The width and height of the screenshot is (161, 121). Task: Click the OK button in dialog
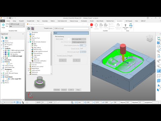pyautogui.click(x=71, y=90)
